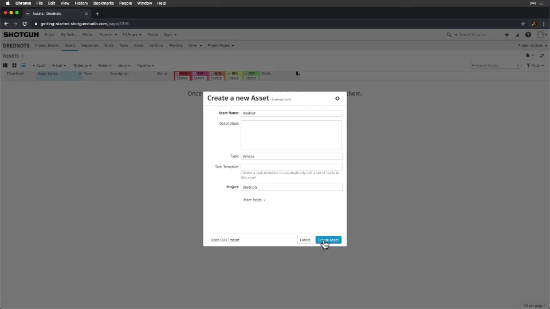Image resolution: width=550 pixels, height=309 pixels.
Task: Toggle dark mode moon icon
Action: click(517, 35)
